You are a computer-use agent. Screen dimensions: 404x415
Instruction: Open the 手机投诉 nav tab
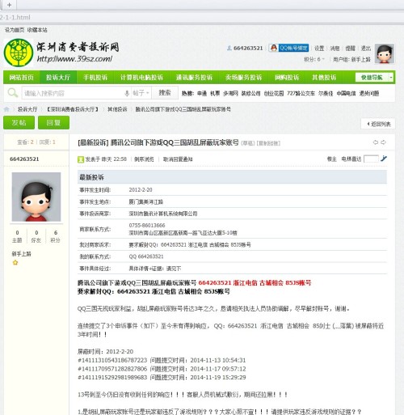coord(95,78)
